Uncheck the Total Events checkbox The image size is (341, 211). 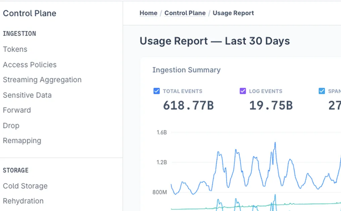[156, 91]
